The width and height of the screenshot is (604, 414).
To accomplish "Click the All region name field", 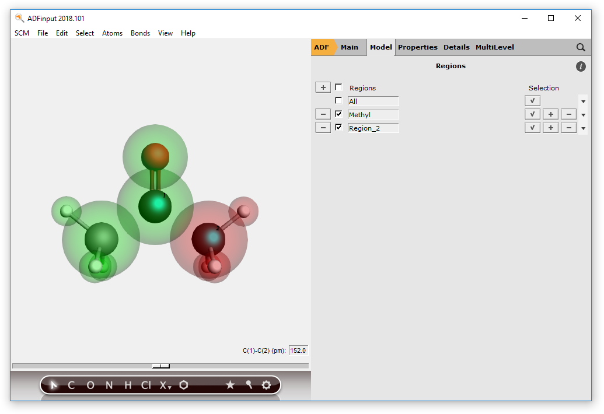I will point(373,101).
